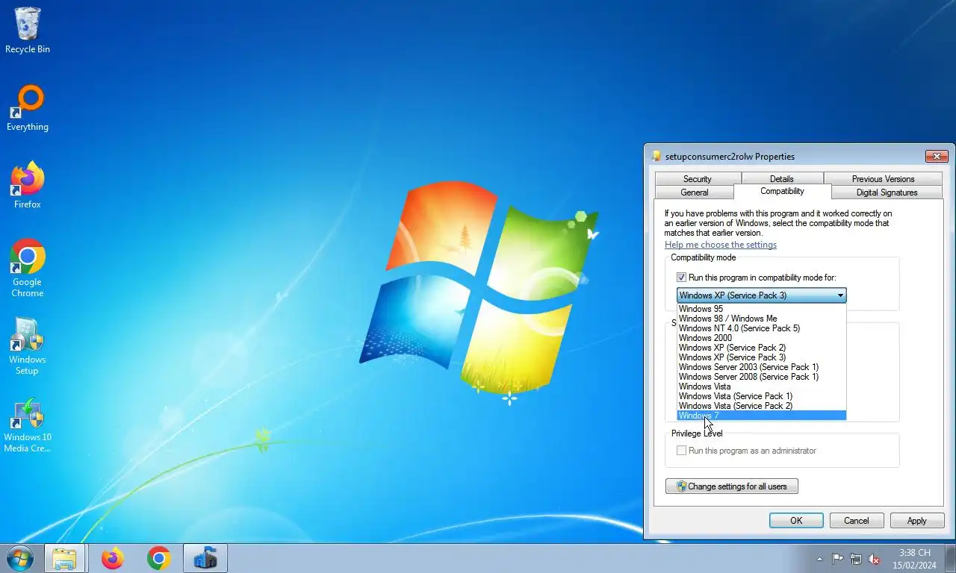The image size is (956, 573).
Task: Show hidden tray icons arrow
Action: point(819,559)
